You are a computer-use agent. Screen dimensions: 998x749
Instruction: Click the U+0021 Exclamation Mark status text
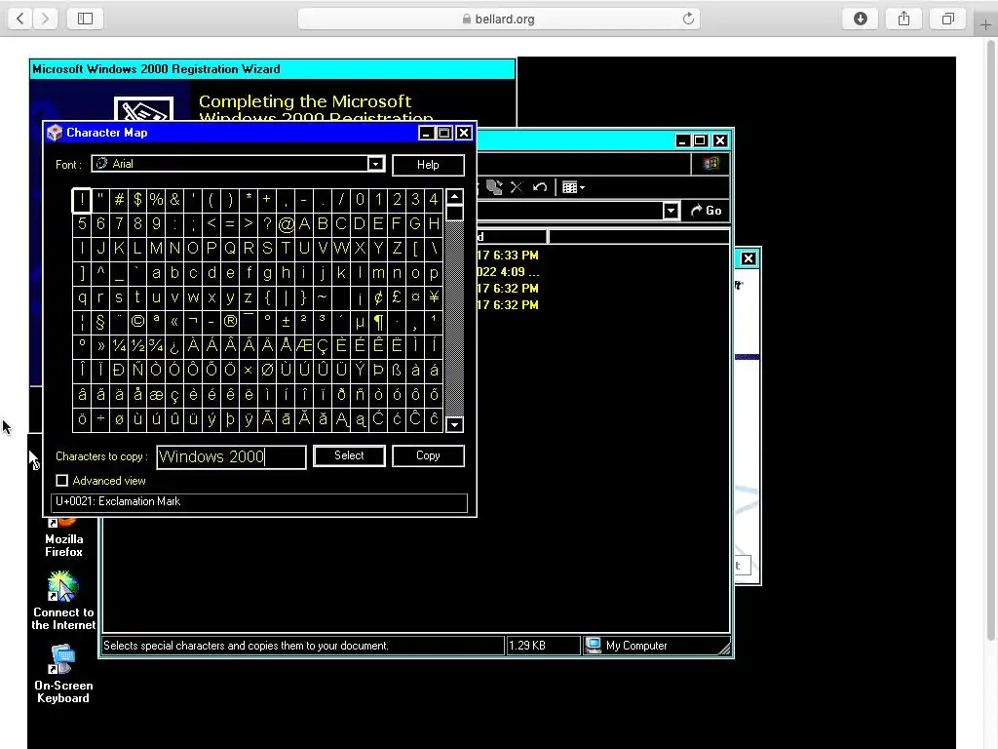pos(118,501)
